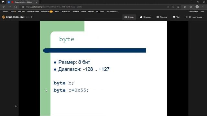
Task: Open Read aloud icon
Action: click(x=173, y=7)
